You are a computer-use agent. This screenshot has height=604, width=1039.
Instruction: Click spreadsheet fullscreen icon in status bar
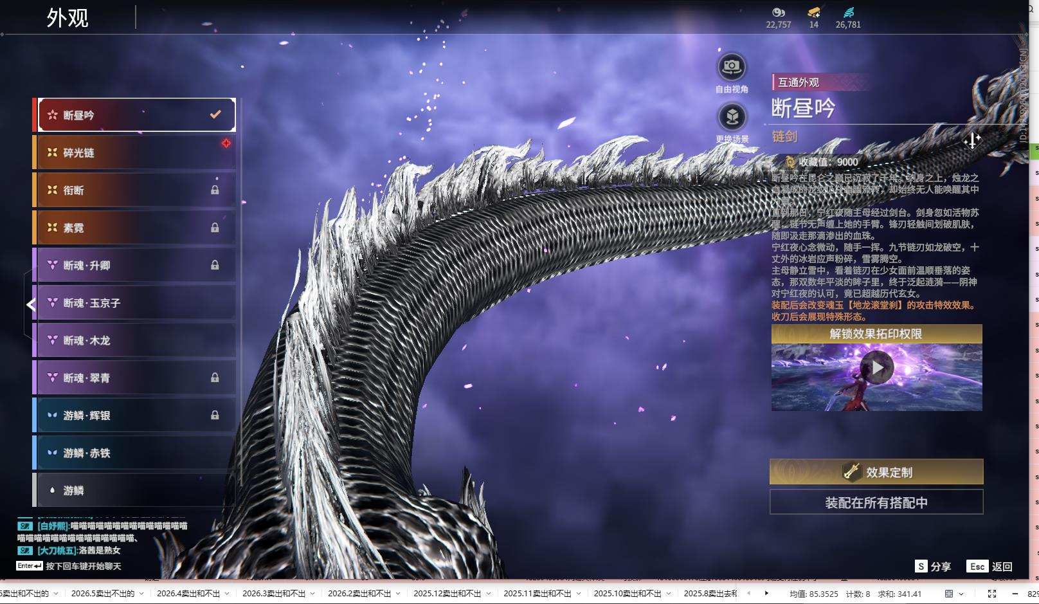coord(992,594)
